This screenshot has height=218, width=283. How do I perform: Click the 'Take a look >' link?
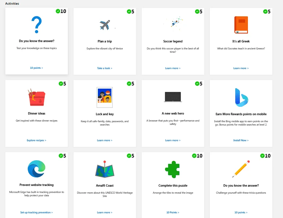coord(105,68)
